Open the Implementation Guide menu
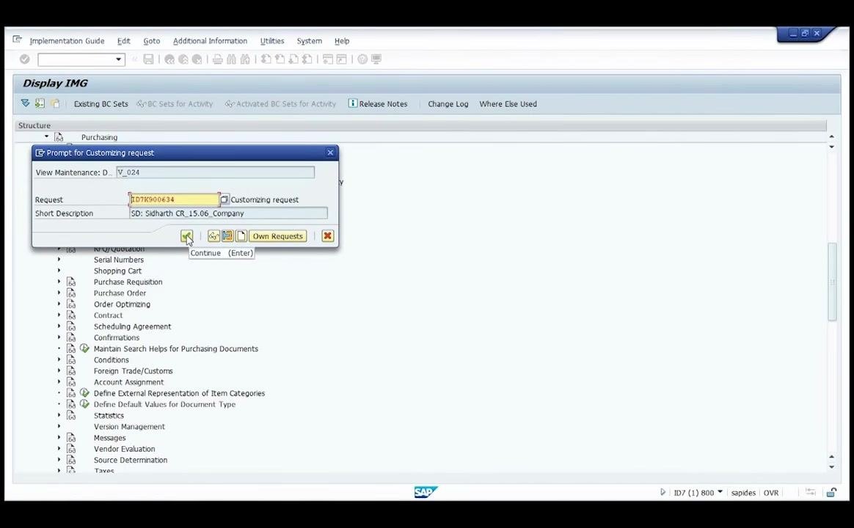Screen dimensions: 854x528 pos(67,41)
